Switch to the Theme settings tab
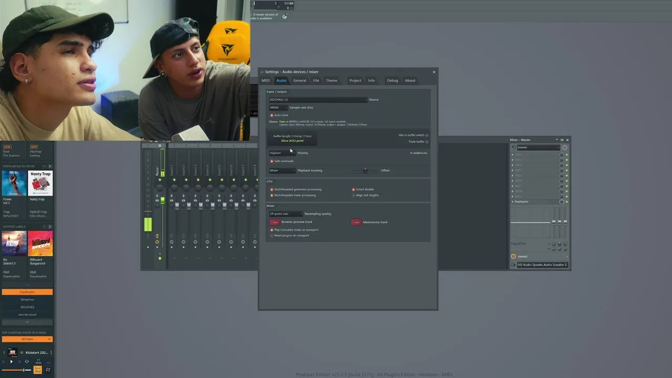The image size is (672, 378). [331, 80]
